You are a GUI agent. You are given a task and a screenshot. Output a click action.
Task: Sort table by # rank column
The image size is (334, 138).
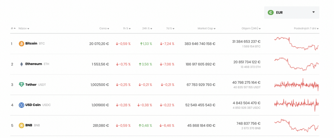pos(13,28)
